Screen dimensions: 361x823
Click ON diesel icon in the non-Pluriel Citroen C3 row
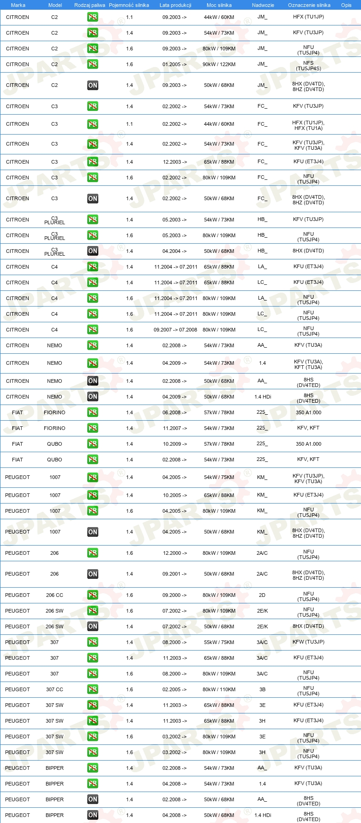(x=93, y=199)
